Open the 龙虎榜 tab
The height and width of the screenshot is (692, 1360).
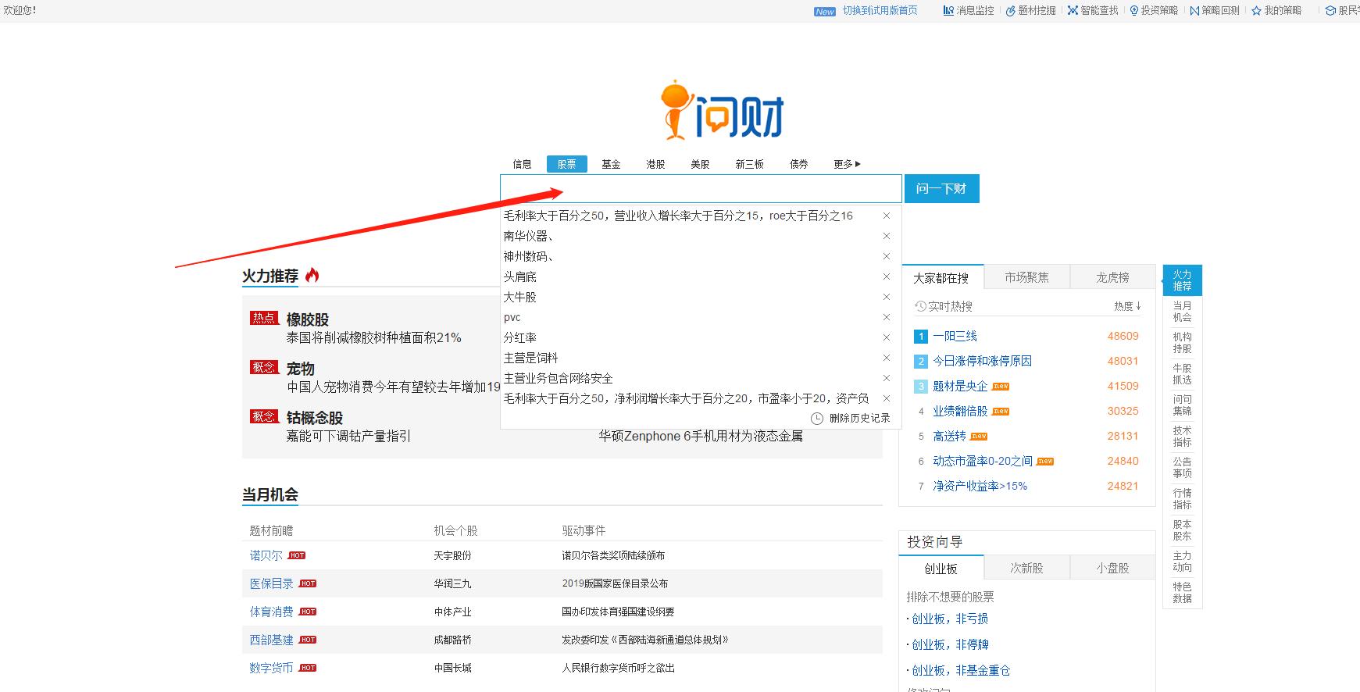[1112, 277]
